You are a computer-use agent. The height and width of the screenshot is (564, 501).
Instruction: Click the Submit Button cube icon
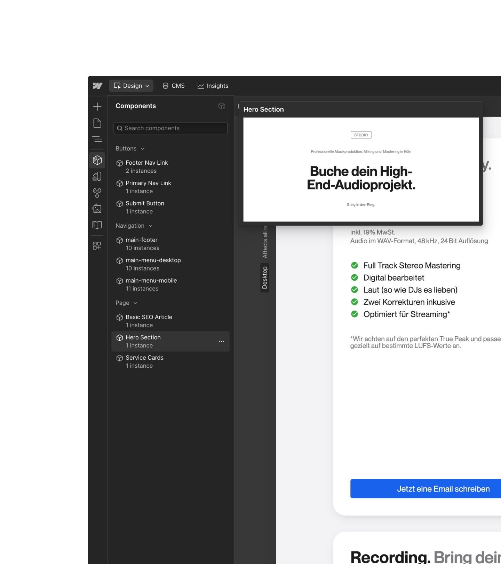click(x=120, y=204)
